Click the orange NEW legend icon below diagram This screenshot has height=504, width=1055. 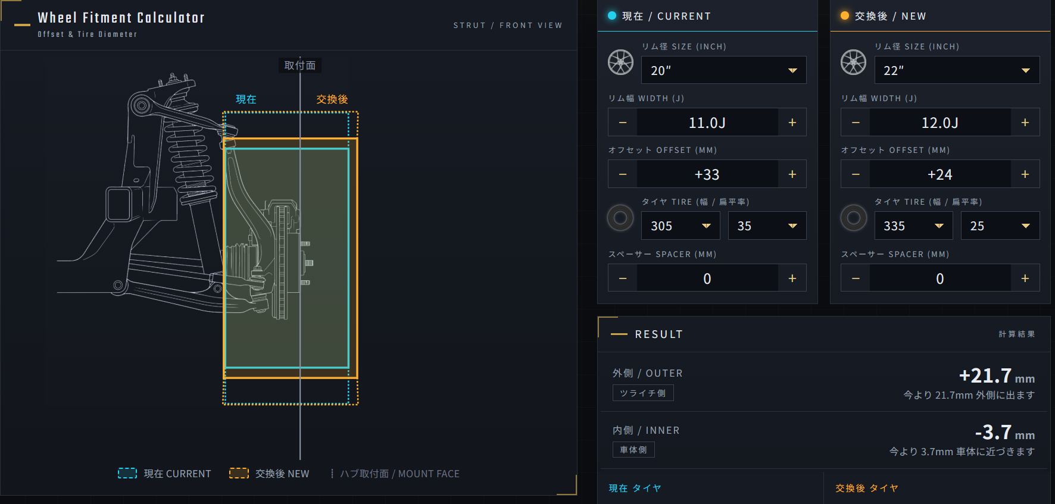click(x=239, y=473)
